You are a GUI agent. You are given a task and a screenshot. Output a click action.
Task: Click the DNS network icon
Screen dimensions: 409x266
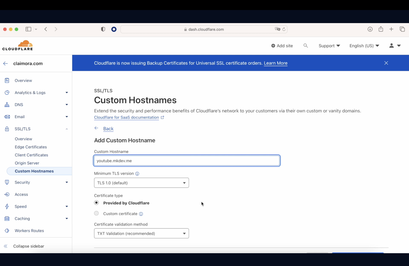7,105
